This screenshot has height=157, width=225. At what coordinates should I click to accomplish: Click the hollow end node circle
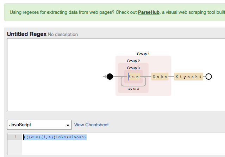pyautogui.click(x=208, y=77)
